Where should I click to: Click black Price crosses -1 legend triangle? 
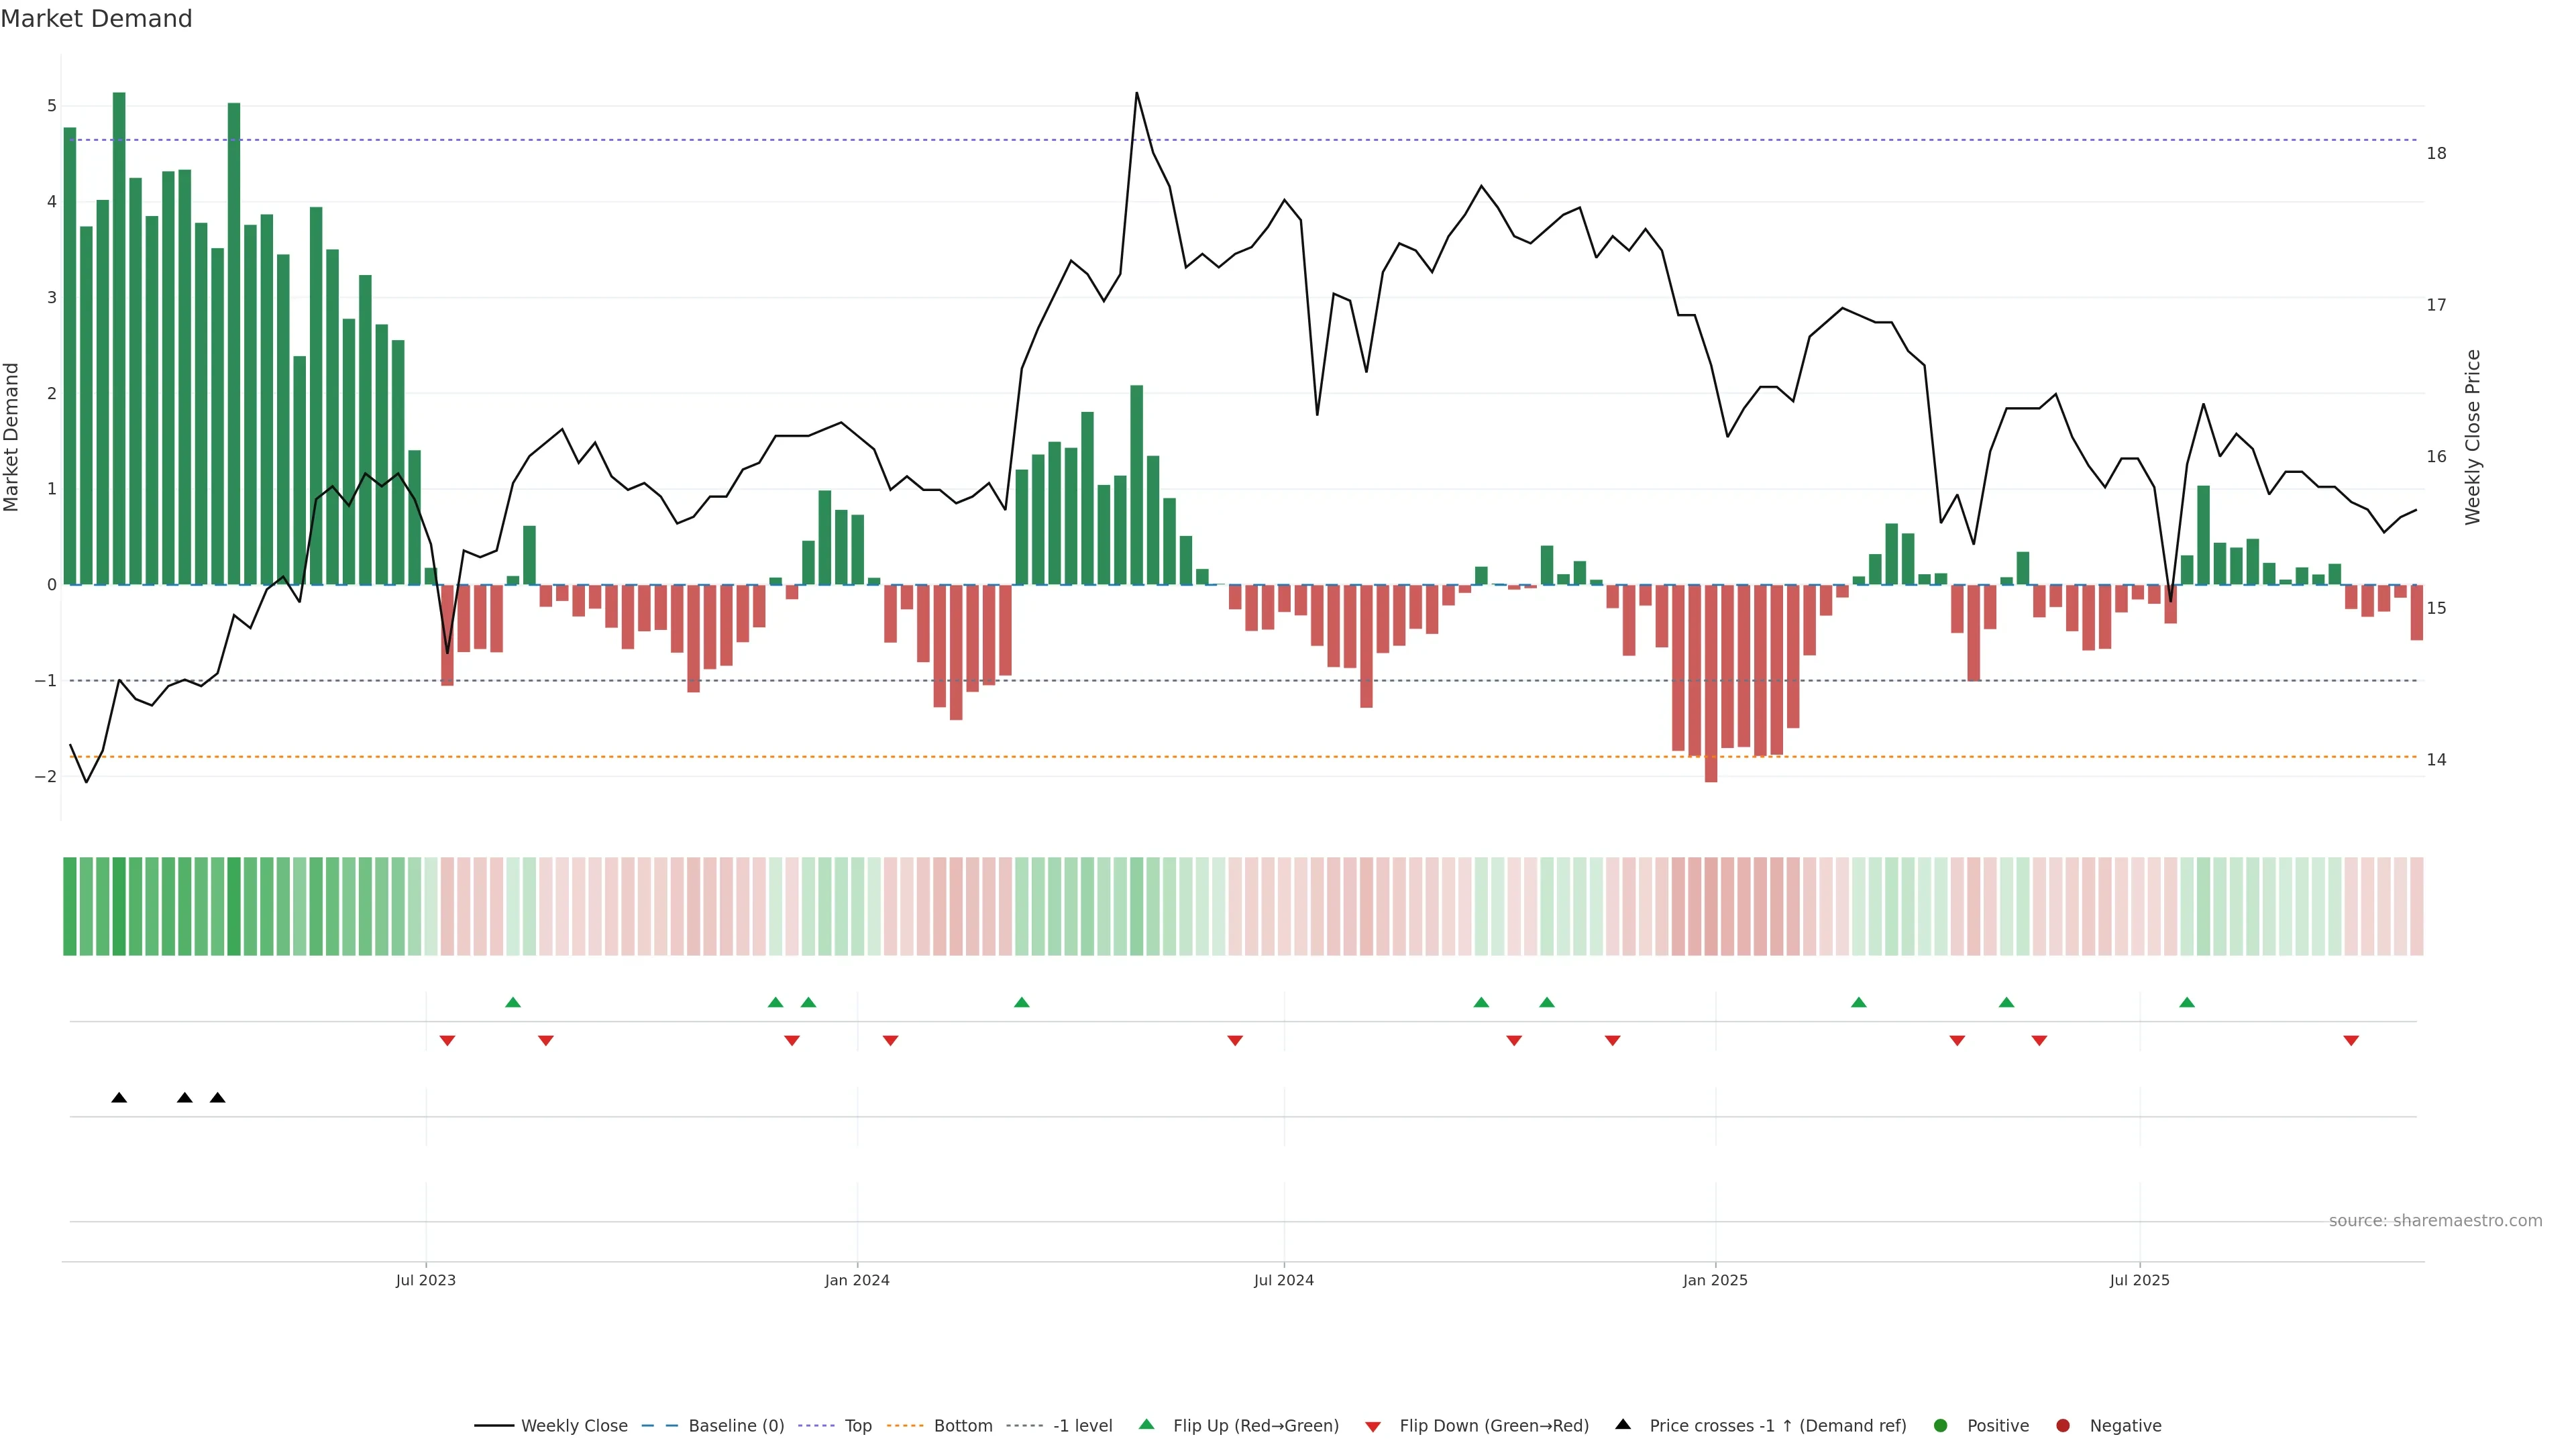point(1623,1424)
